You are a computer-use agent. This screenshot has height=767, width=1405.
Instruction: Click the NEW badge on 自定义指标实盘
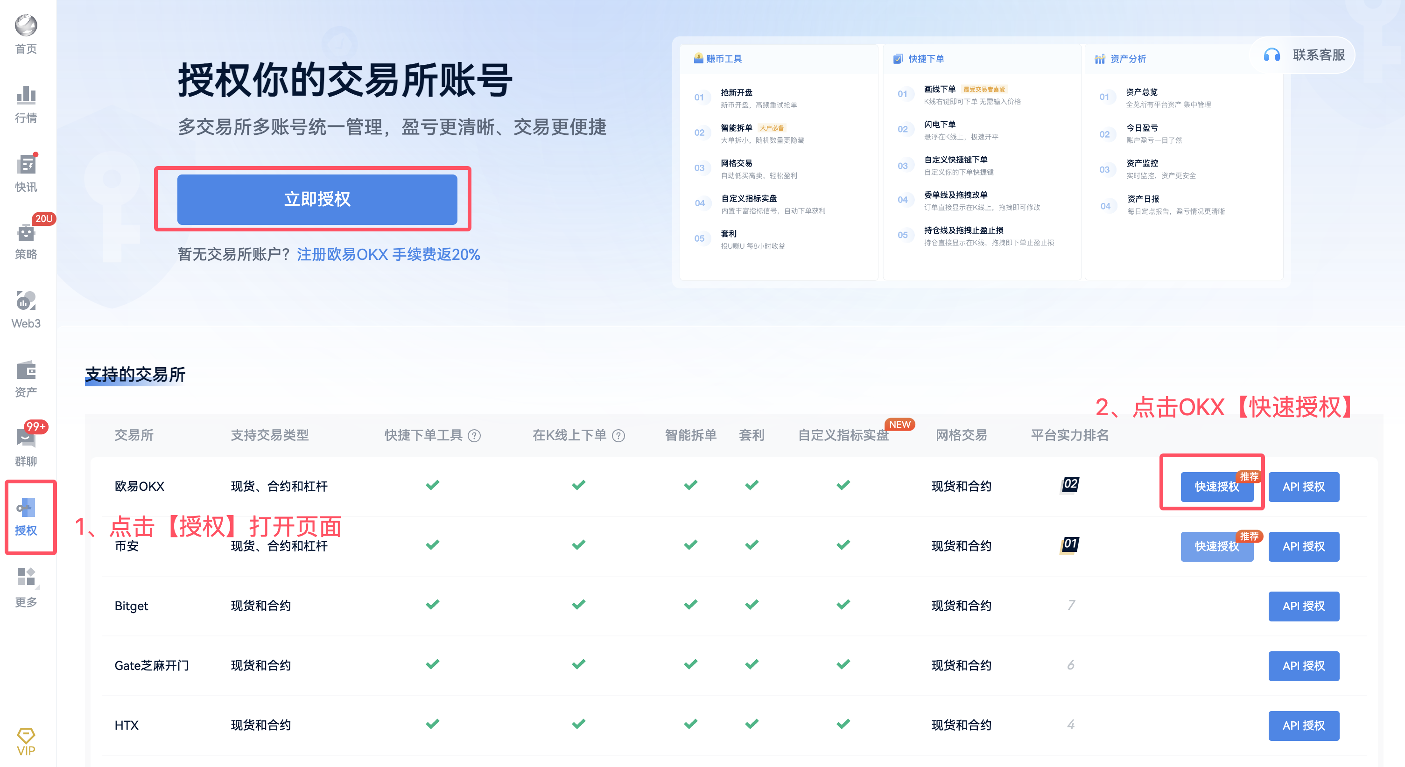[899, 424]
